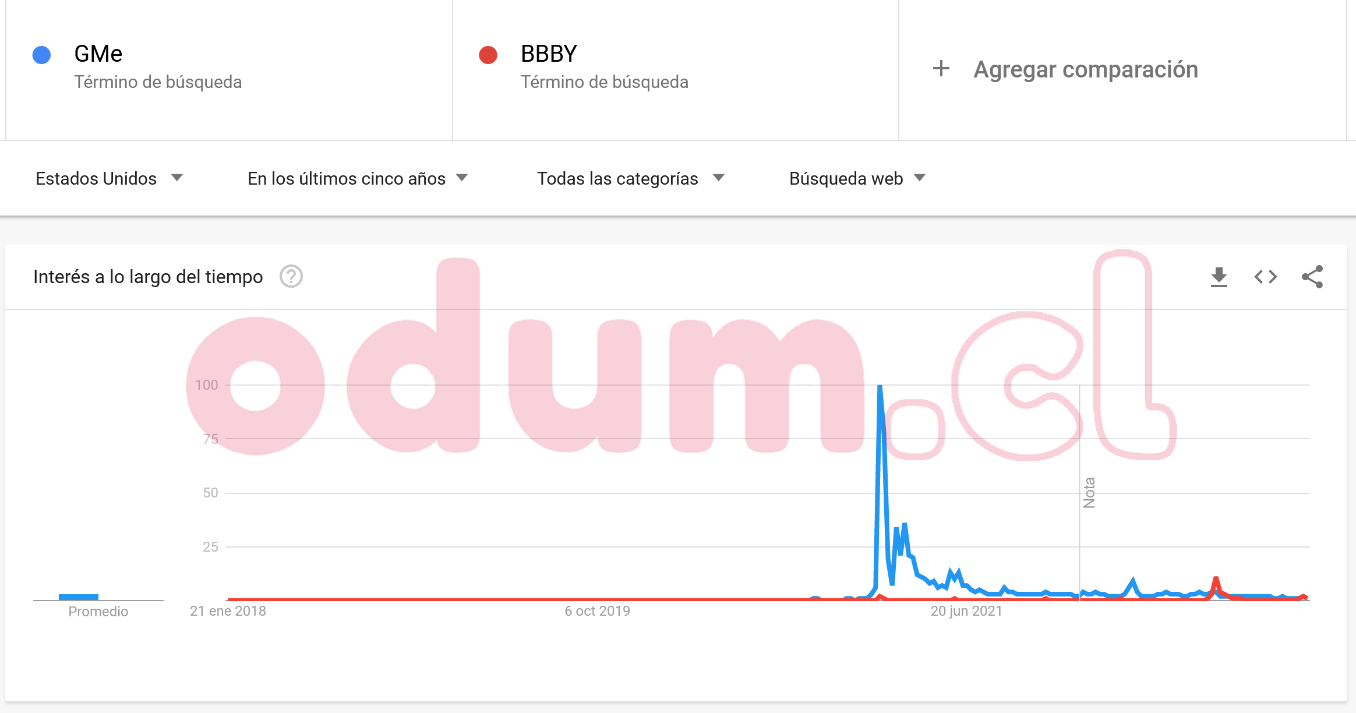Click the Nota marker on the chart
1356x713 pixels.
point(1089,493)
